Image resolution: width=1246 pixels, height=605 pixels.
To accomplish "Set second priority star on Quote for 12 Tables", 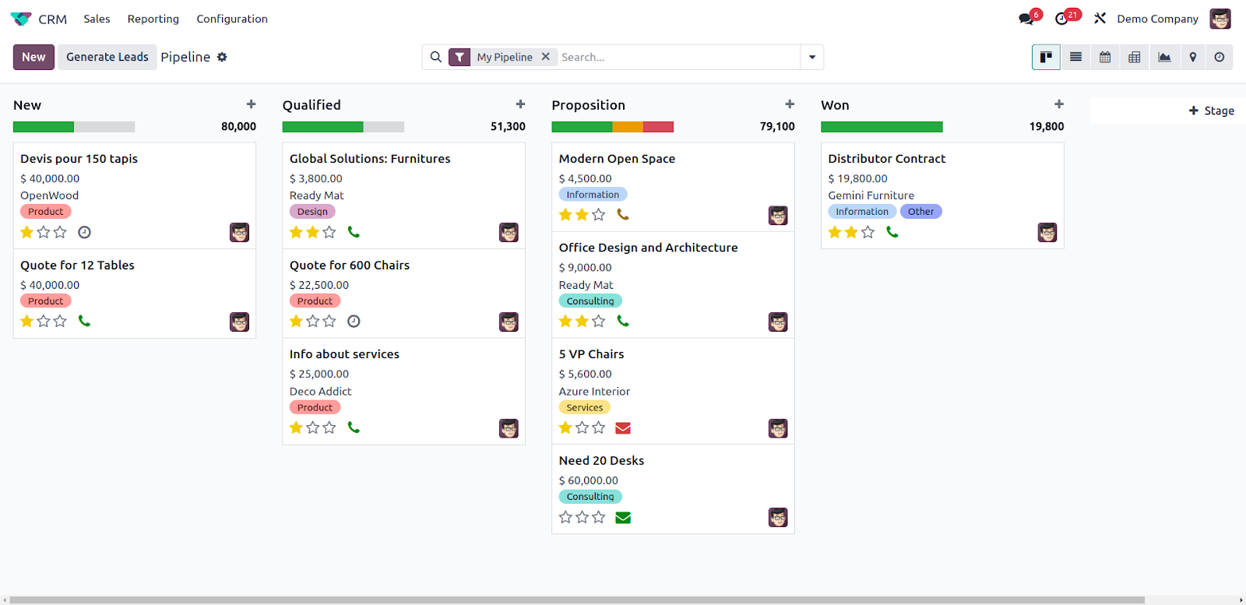I will (x=44, y=321).
